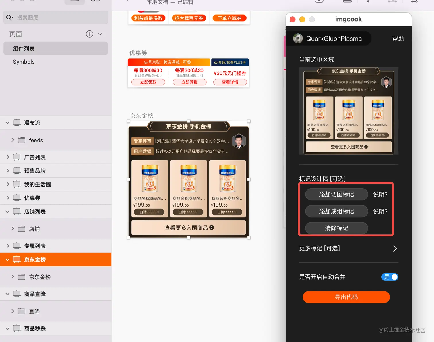Open 说明? beside 添加切图标记

380,195
